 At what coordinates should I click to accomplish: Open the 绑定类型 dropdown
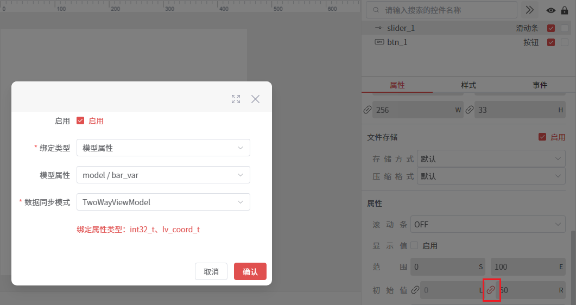click(x=163, y=148)
